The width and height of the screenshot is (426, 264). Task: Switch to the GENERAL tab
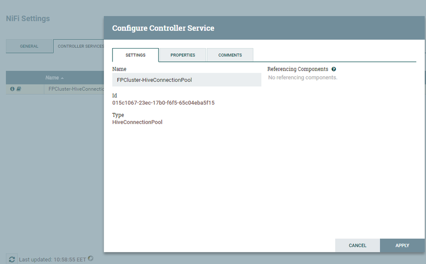pyautogui.click(x=29, y=46)
